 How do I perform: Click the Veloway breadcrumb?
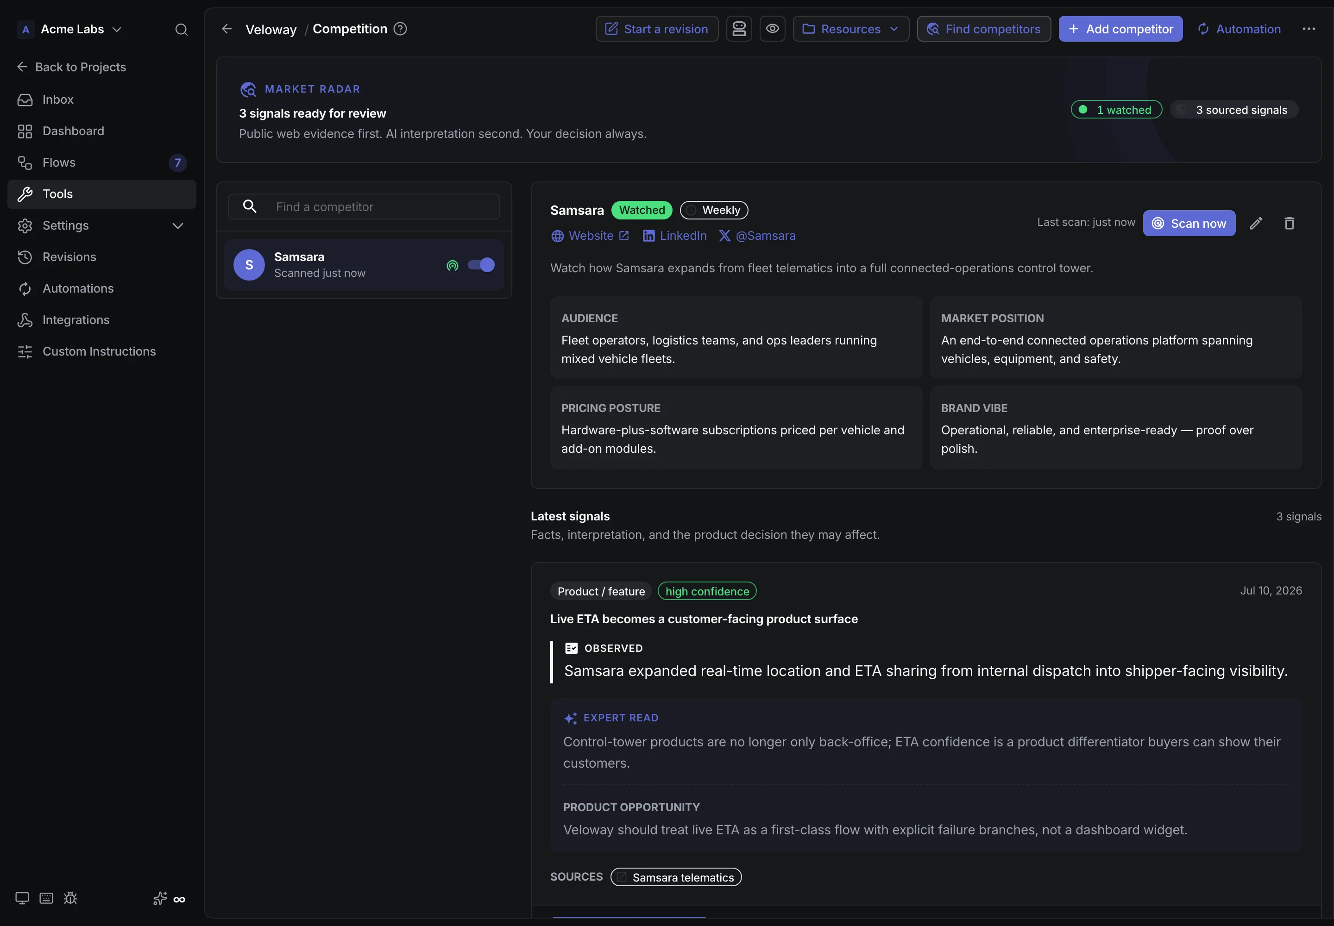[271, 30]
